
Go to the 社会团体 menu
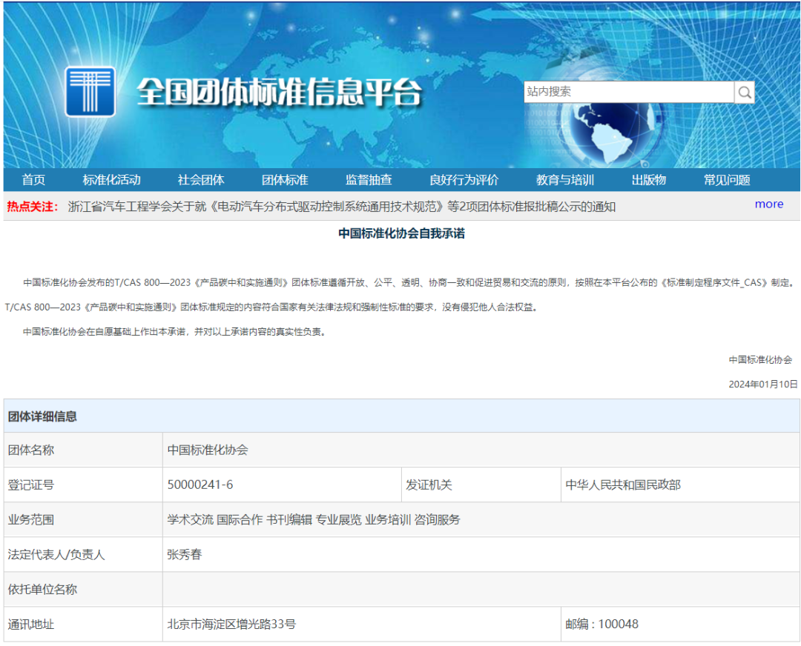point(201,180)
